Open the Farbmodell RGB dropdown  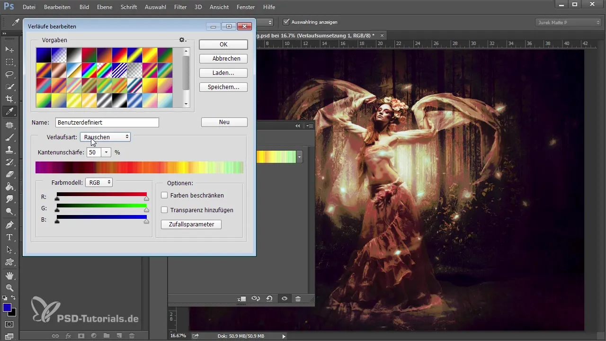98,182
